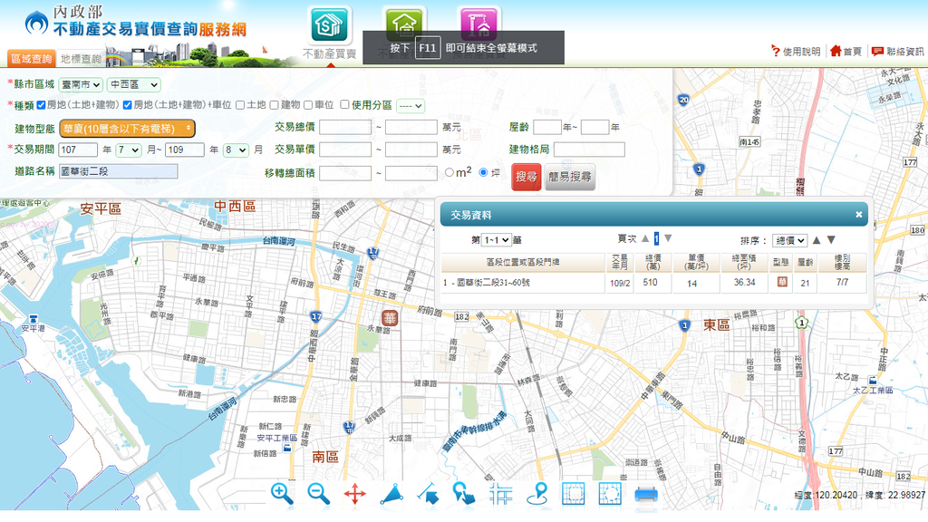Viewport: 928px width, 522px height.
Task: Open the 中西區 district dropdown
Action: (x=134, y=84)
